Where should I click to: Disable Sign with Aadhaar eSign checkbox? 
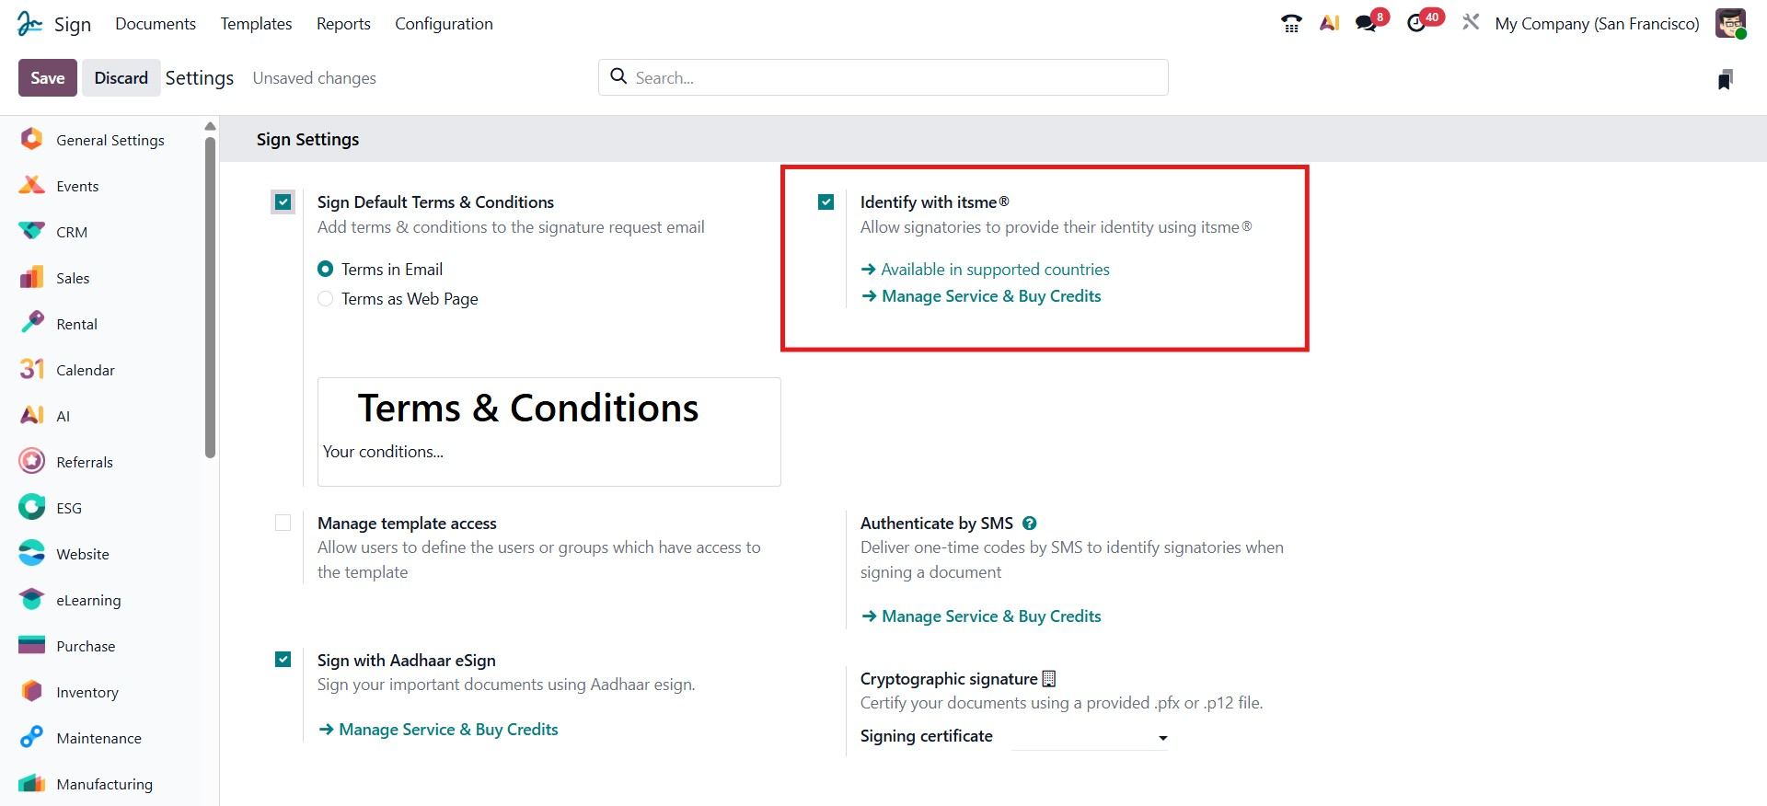pyautogui.click(x=283, y=660)
